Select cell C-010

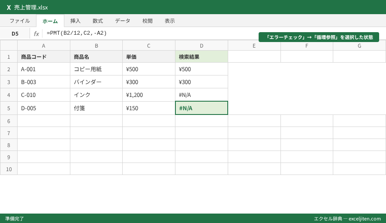(x=44, y=95)
